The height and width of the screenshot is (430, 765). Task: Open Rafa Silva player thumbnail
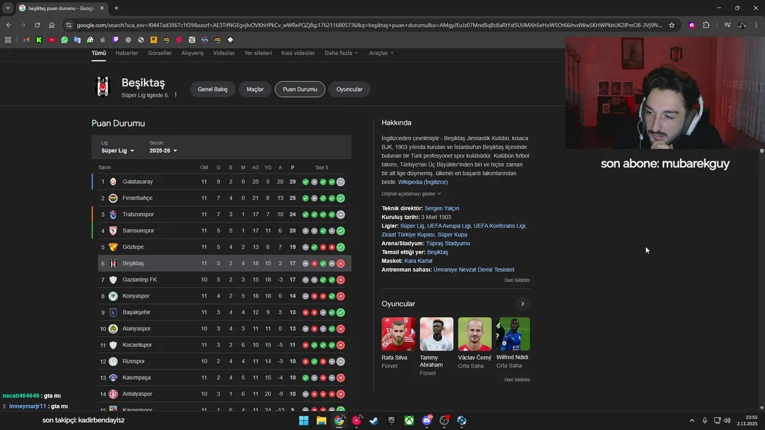point(399,334)
